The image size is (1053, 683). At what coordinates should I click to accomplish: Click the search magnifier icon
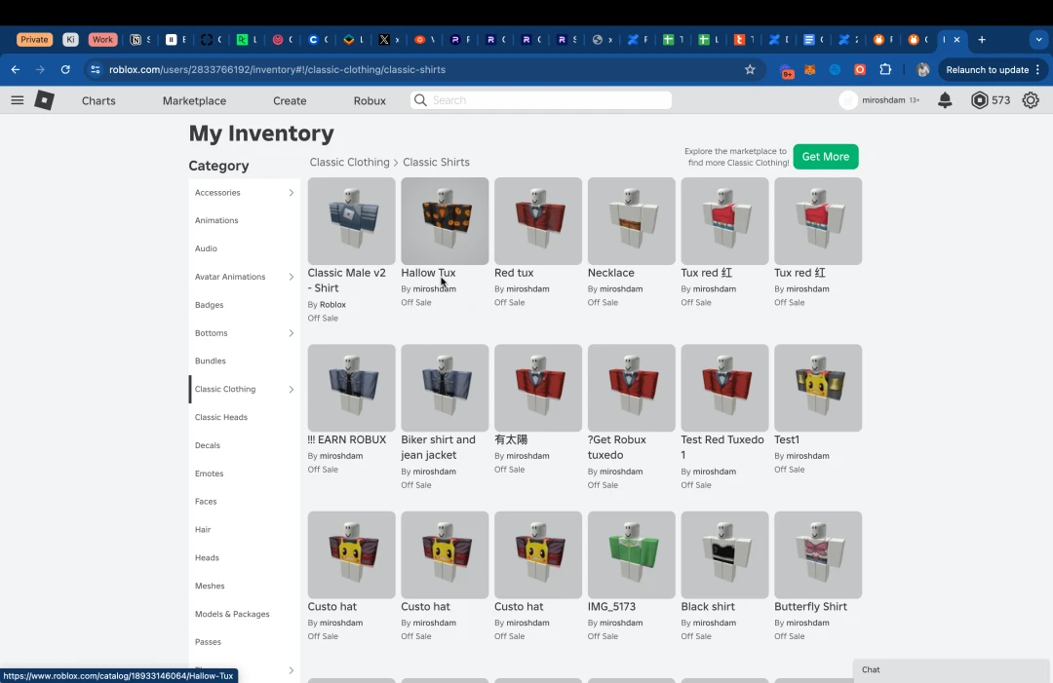(x=420, y=100)
